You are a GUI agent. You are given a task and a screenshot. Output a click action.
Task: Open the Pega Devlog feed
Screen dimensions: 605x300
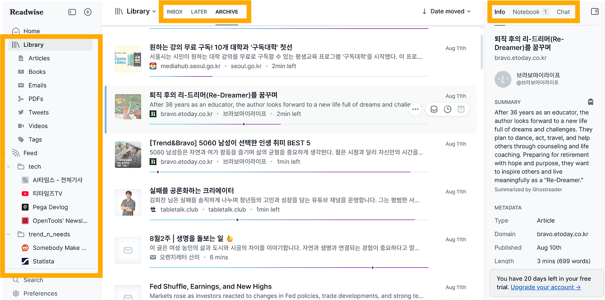pos(50,207)
